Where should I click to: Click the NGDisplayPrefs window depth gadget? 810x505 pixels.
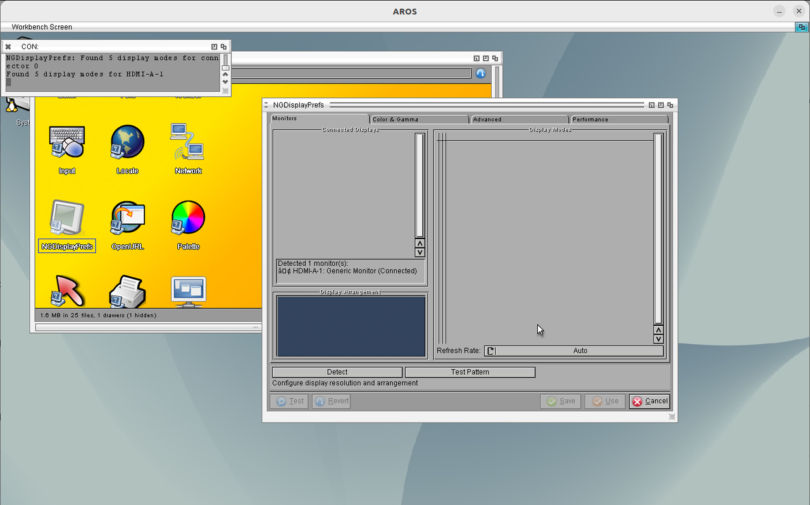(x=670, y=105)
